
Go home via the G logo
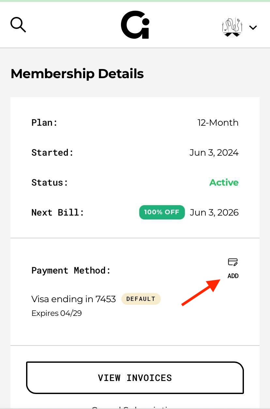(135, 25)
